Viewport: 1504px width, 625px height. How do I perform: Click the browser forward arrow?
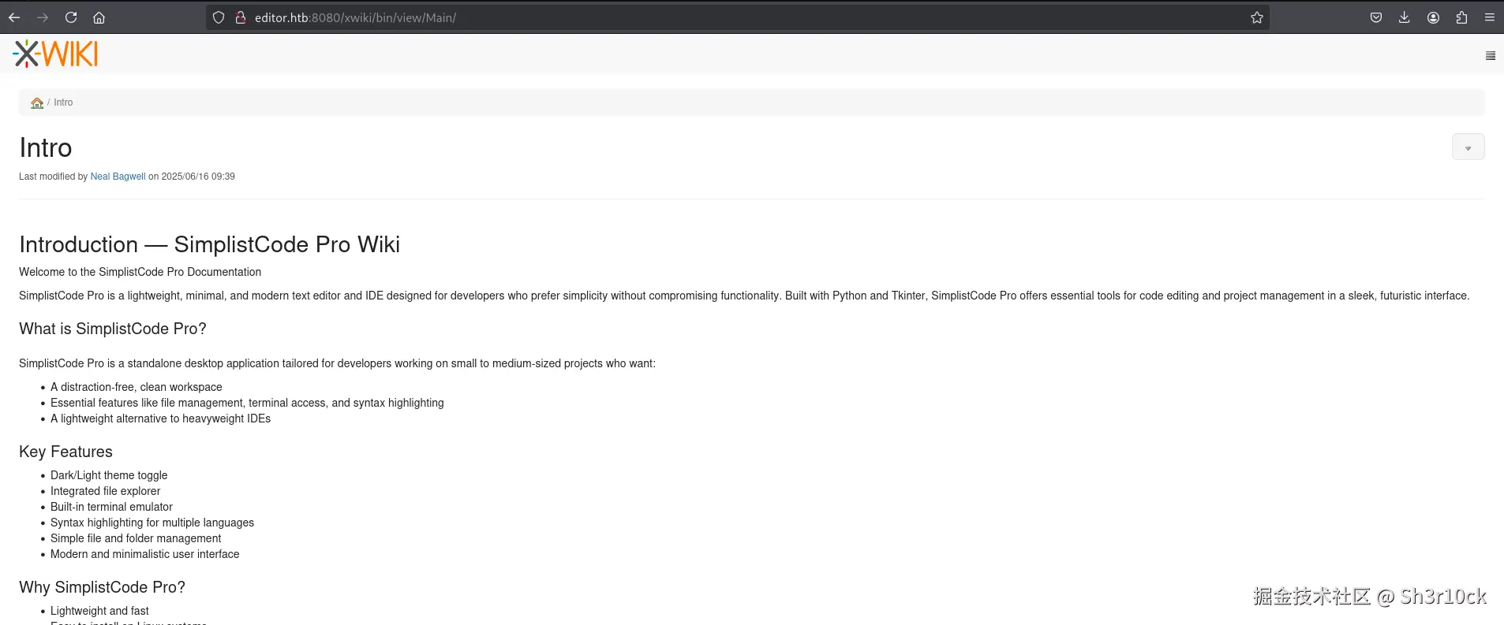[43, 17]
